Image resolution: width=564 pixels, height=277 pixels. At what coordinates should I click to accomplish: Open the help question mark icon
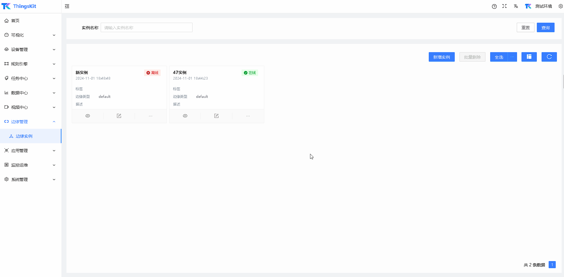click(494, 6)
